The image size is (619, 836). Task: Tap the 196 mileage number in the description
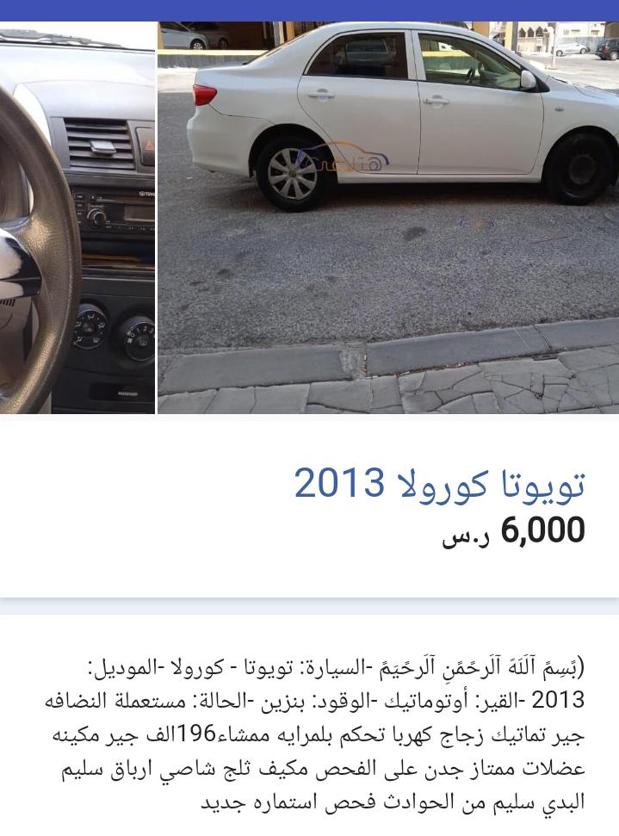pos(197,734)
